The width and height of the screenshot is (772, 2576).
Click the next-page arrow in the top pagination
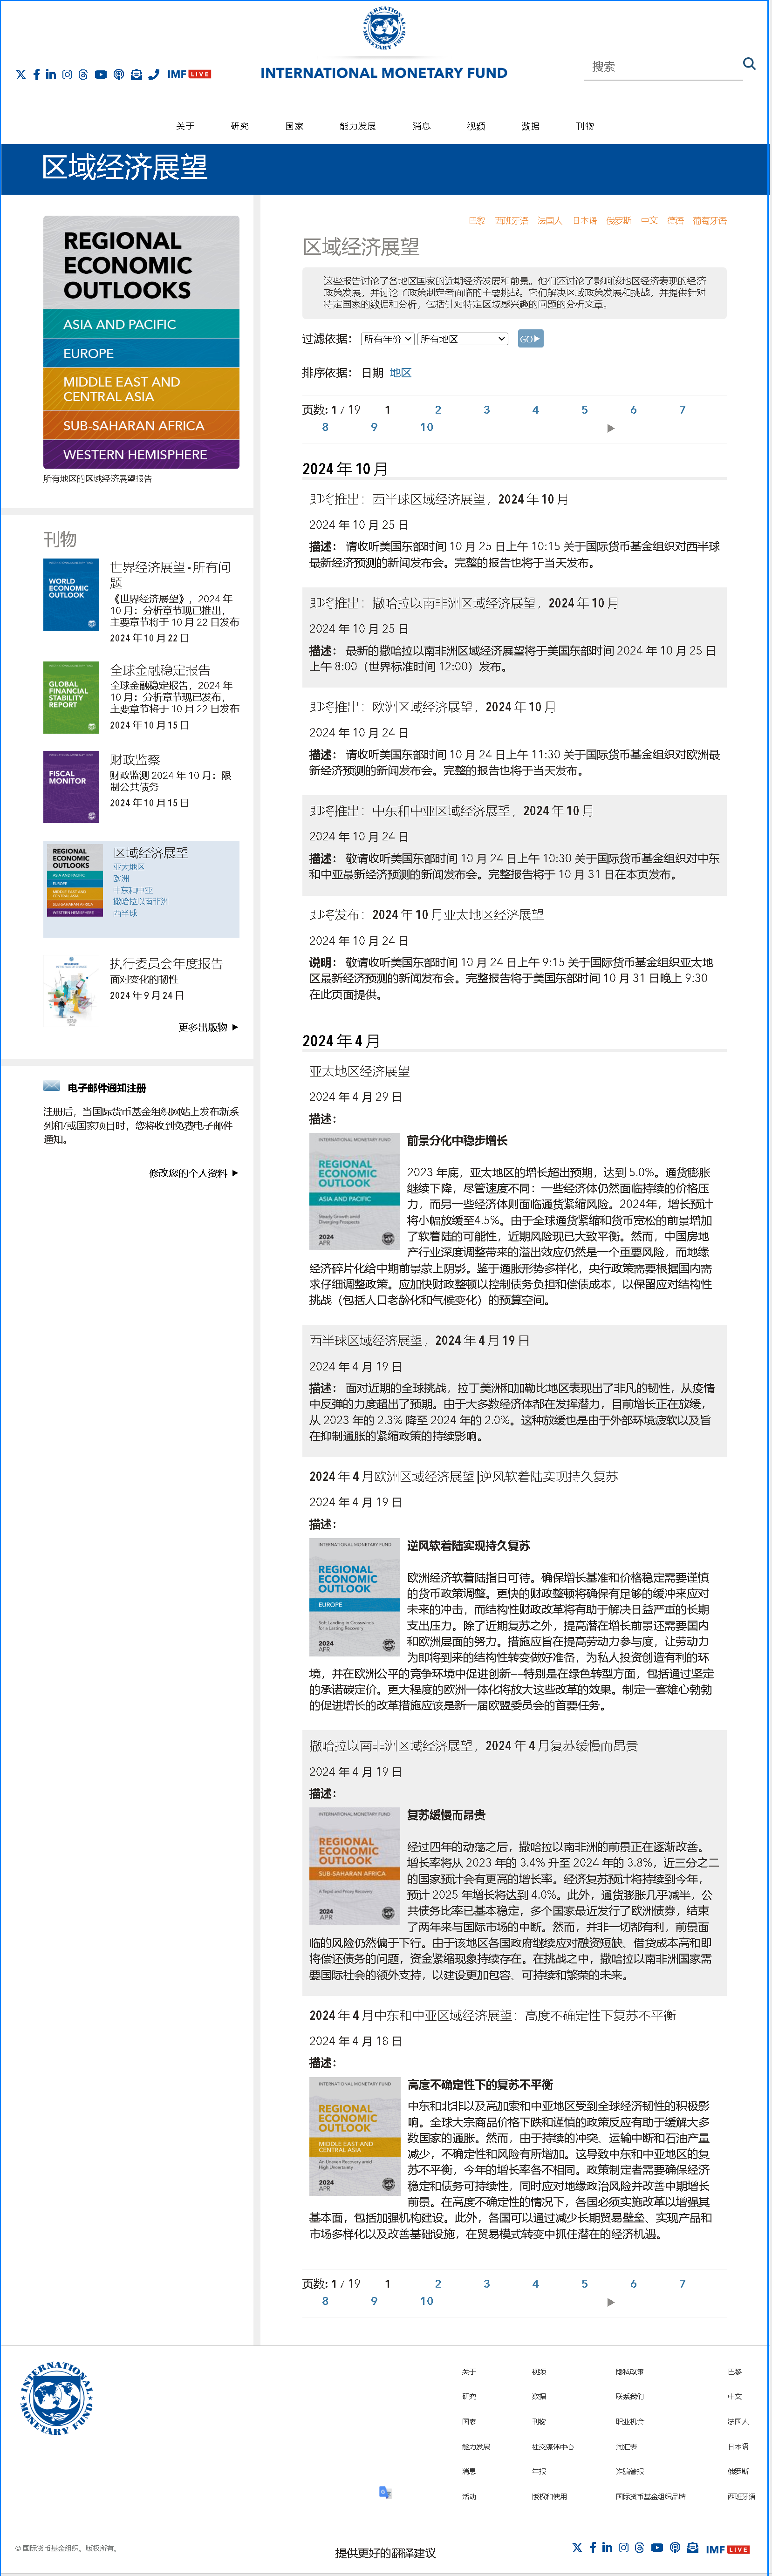[x=611, y=428]
